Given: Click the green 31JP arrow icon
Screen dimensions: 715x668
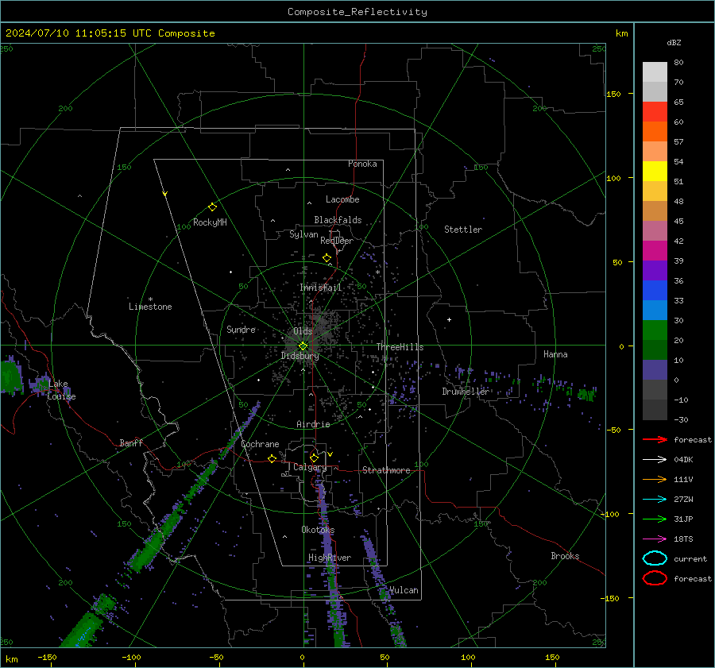Looking at the screenshot, I should tap(655, 519).
